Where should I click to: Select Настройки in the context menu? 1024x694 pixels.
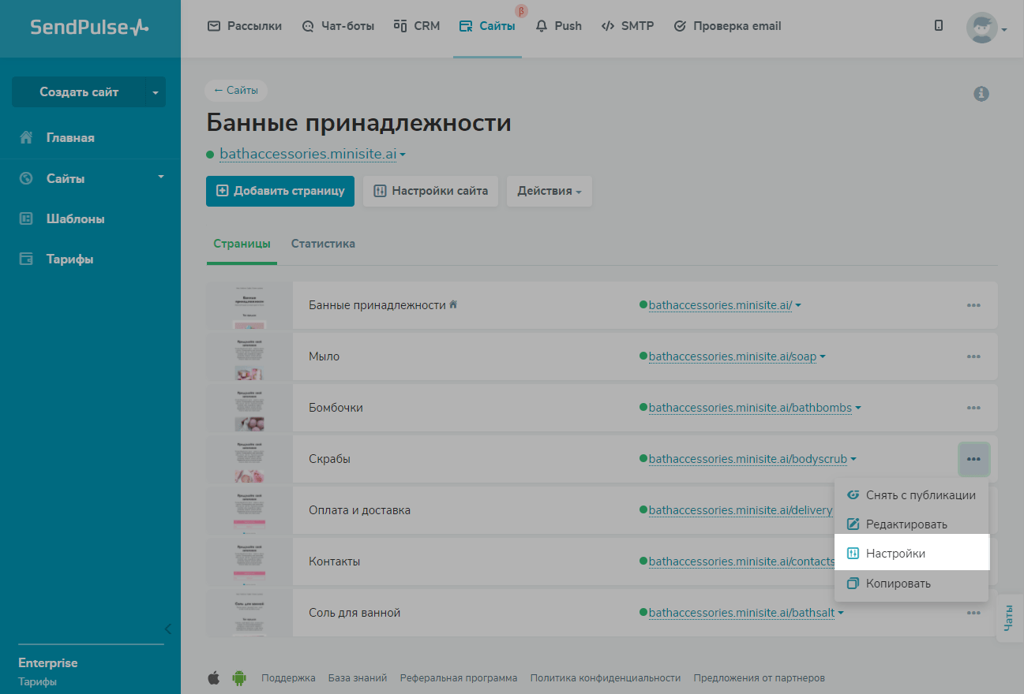(x=895, y=554)
